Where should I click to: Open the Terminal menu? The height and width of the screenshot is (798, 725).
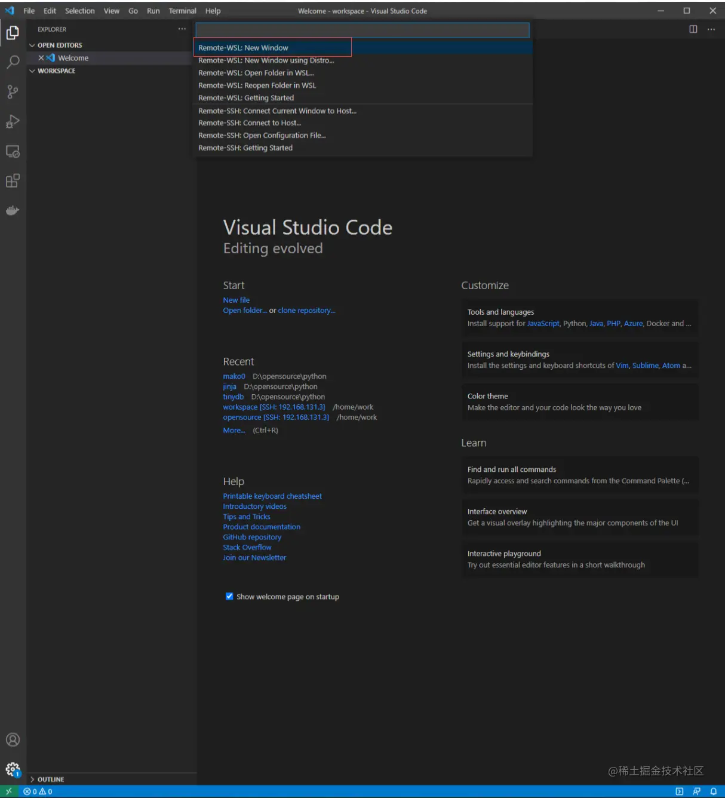182,10
